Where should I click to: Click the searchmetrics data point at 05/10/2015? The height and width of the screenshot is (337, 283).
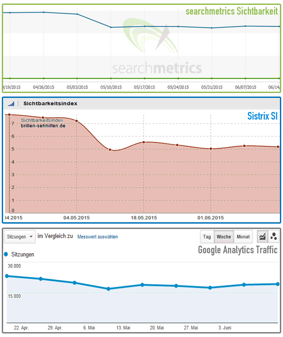[111, 27]
